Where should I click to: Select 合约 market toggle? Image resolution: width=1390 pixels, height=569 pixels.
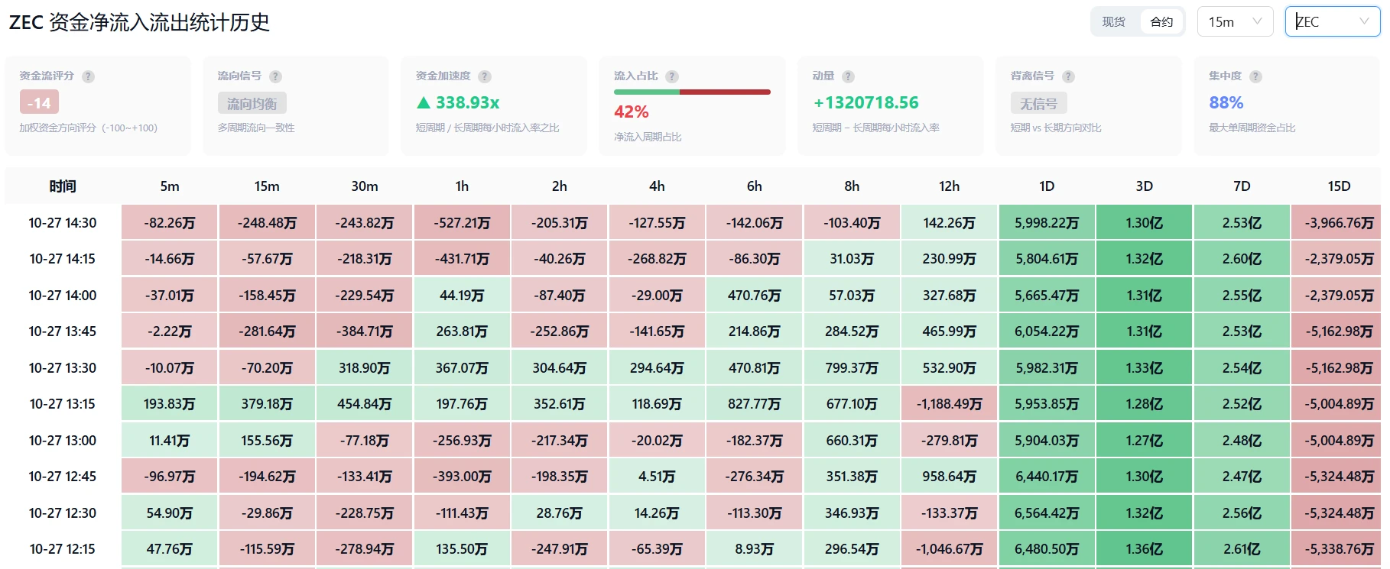click(x=1161, y=21)
